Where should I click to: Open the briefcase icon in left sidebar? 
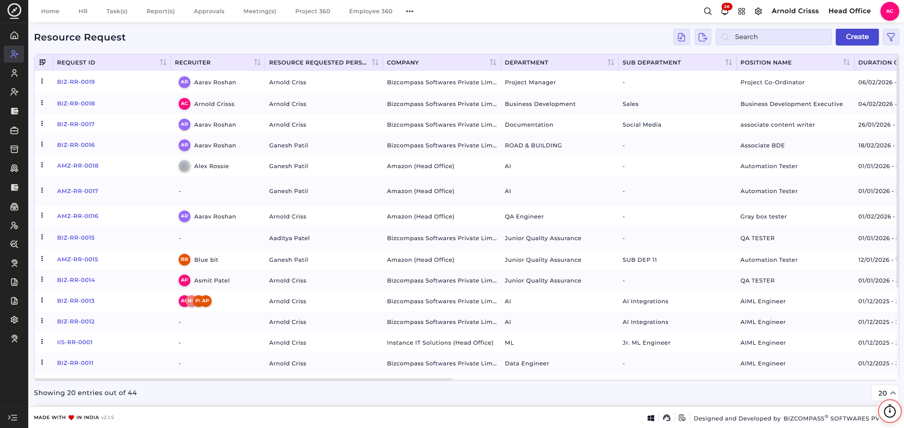[x=14, y=130]
